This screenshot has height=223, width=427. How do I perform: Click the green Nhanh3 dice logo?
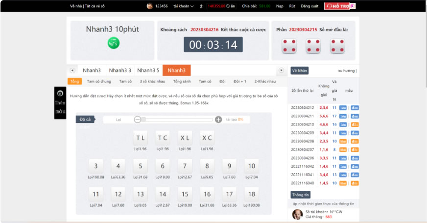tap(113, 43)
